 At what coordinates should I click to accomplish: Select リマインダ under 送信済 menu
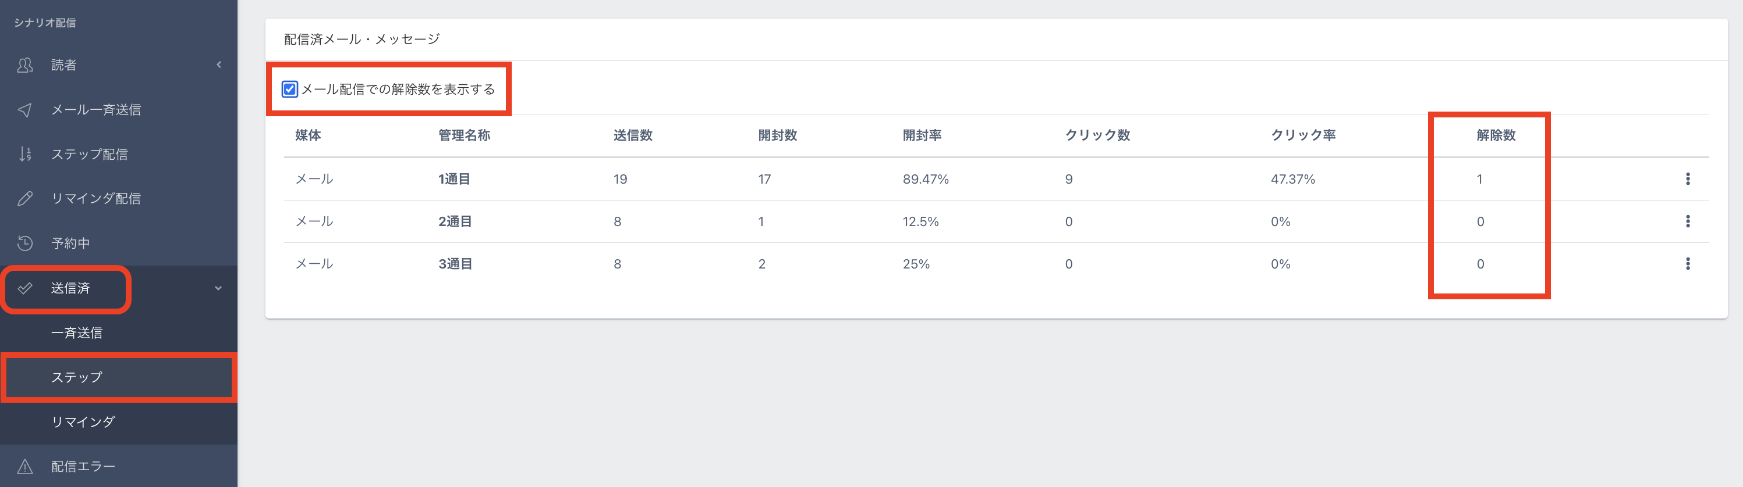point(83,422)
